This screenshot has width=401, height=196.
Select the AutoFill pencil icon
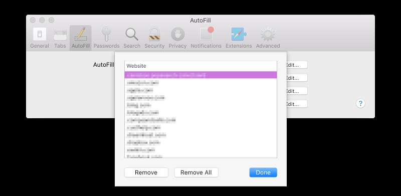(81, 38)
